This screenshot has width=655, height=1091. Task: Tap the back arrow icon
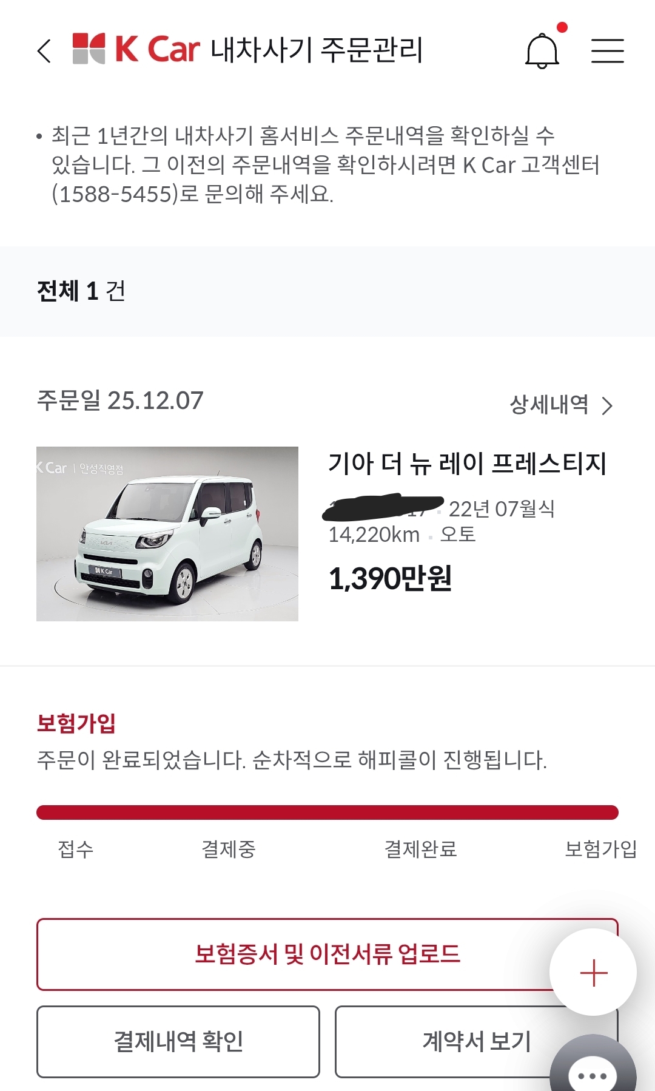(44, 51)
